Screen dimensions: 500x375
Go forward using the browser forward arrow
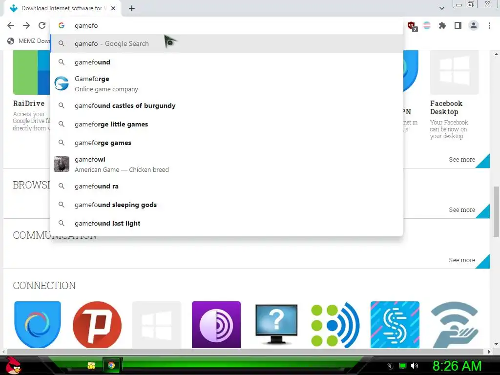coord(26,25)
